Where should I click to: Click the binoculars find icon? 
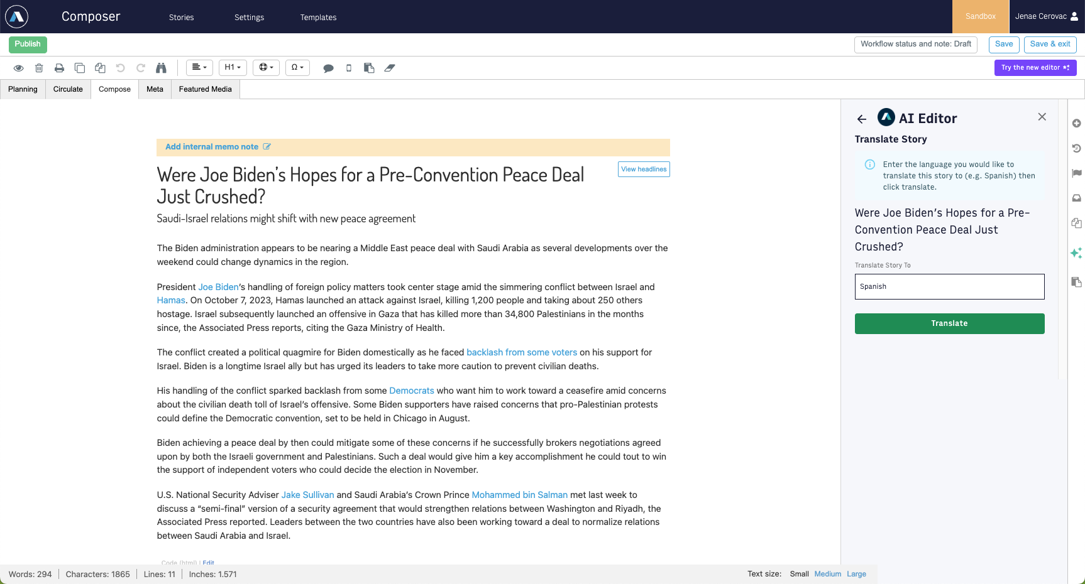pyautogui.click(x=161, y=68)
